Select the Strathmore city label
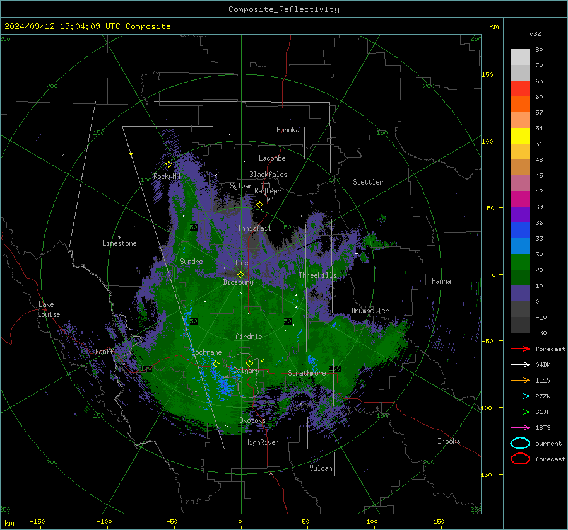This screenshot has width=568, height=530. point(307,373)
